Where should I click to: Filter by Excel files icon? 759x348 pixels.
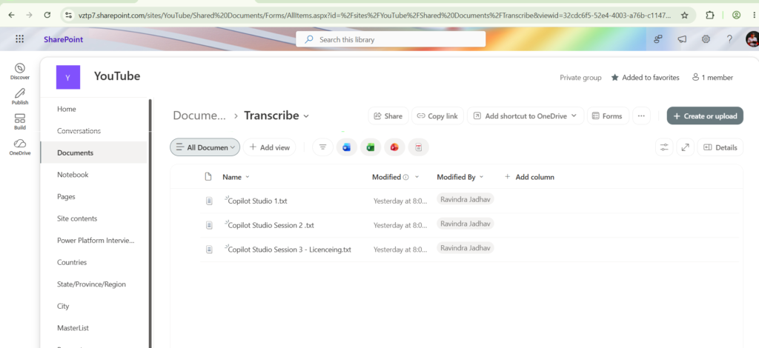[371, 147]
